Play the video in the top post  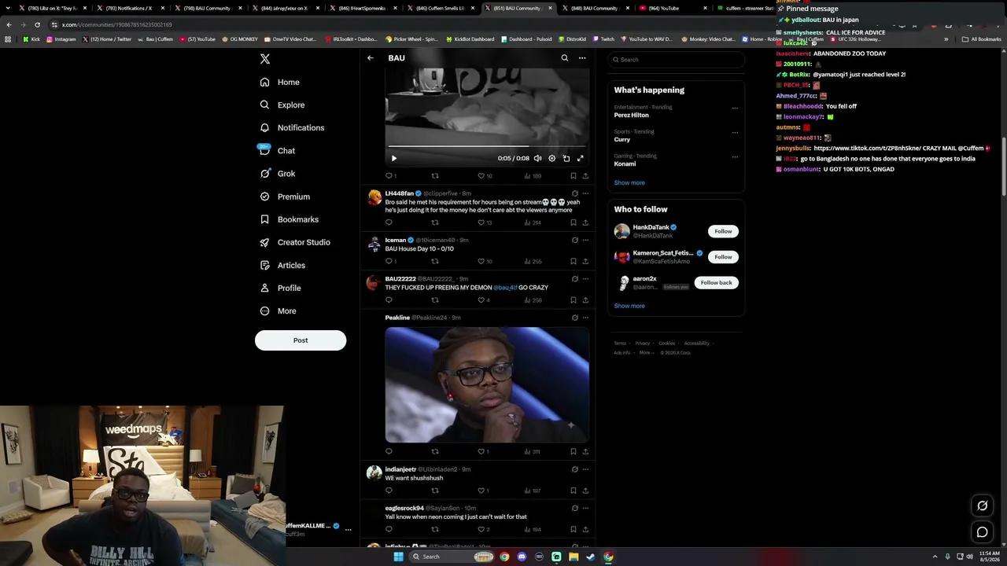394,158
